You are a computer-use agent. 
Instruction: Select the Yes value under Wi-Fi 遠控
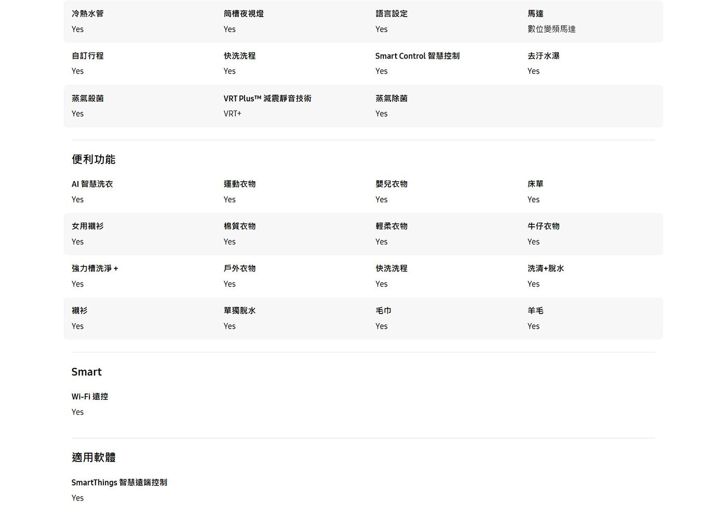[77, 412]
